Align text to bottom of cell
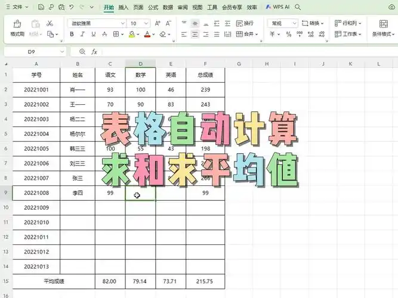The height and width of the screenshot is (298, 398). 206,23
